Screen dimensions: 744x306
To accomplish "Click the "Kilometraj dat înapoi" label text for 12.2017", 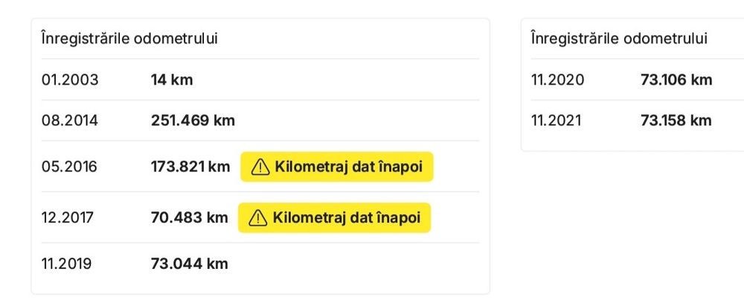I will (347, 218).
